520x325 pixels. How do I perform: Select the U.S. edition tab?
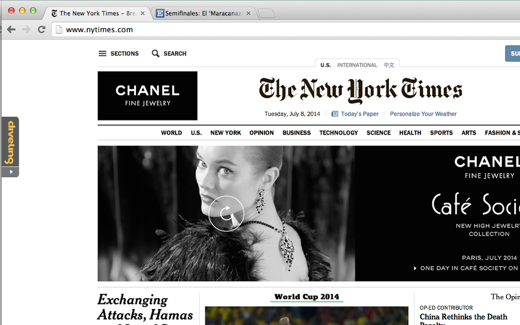(x=325, y=65)
